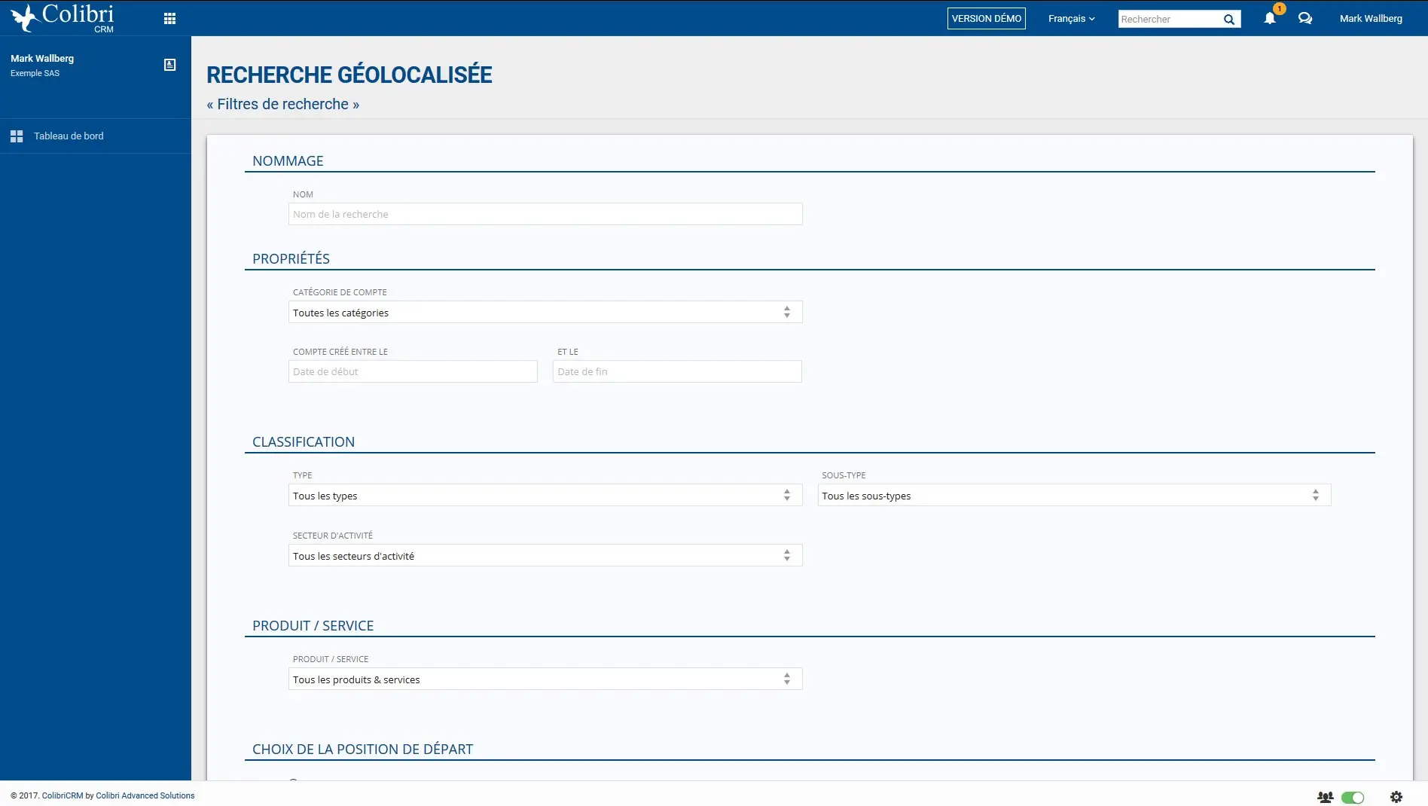This screenshot has height=806, width=1428.
Task: Click the NOMMAGE section heading
Action: 288,161
